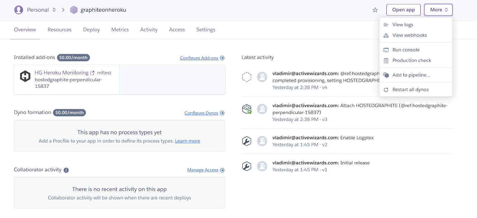The height and width of the screenshot is (218, 477).
Task: Select View webhooks from the More menu
Action: (416, 35)
